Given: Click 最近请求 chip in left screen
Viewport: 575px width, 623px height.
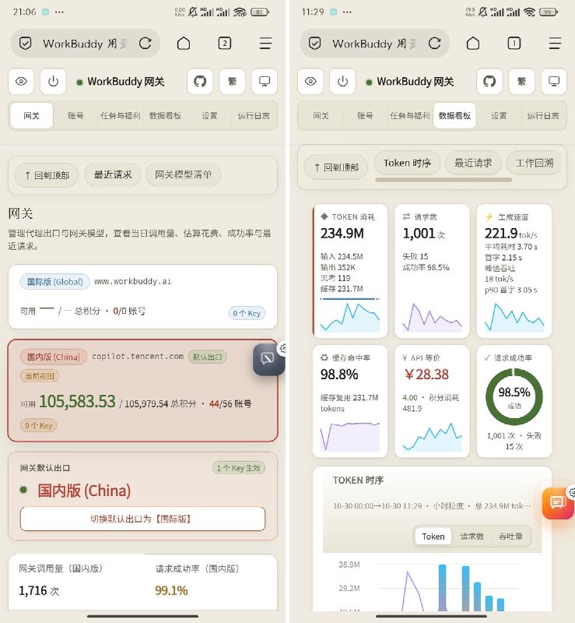Looking at the screenshot, I should tap(113, 174).
